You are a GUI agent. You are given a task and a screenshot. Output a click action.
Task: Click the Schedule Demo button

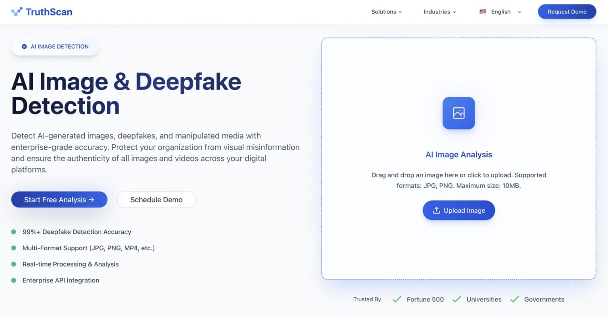pyautogui.click(x=156, y=200)
